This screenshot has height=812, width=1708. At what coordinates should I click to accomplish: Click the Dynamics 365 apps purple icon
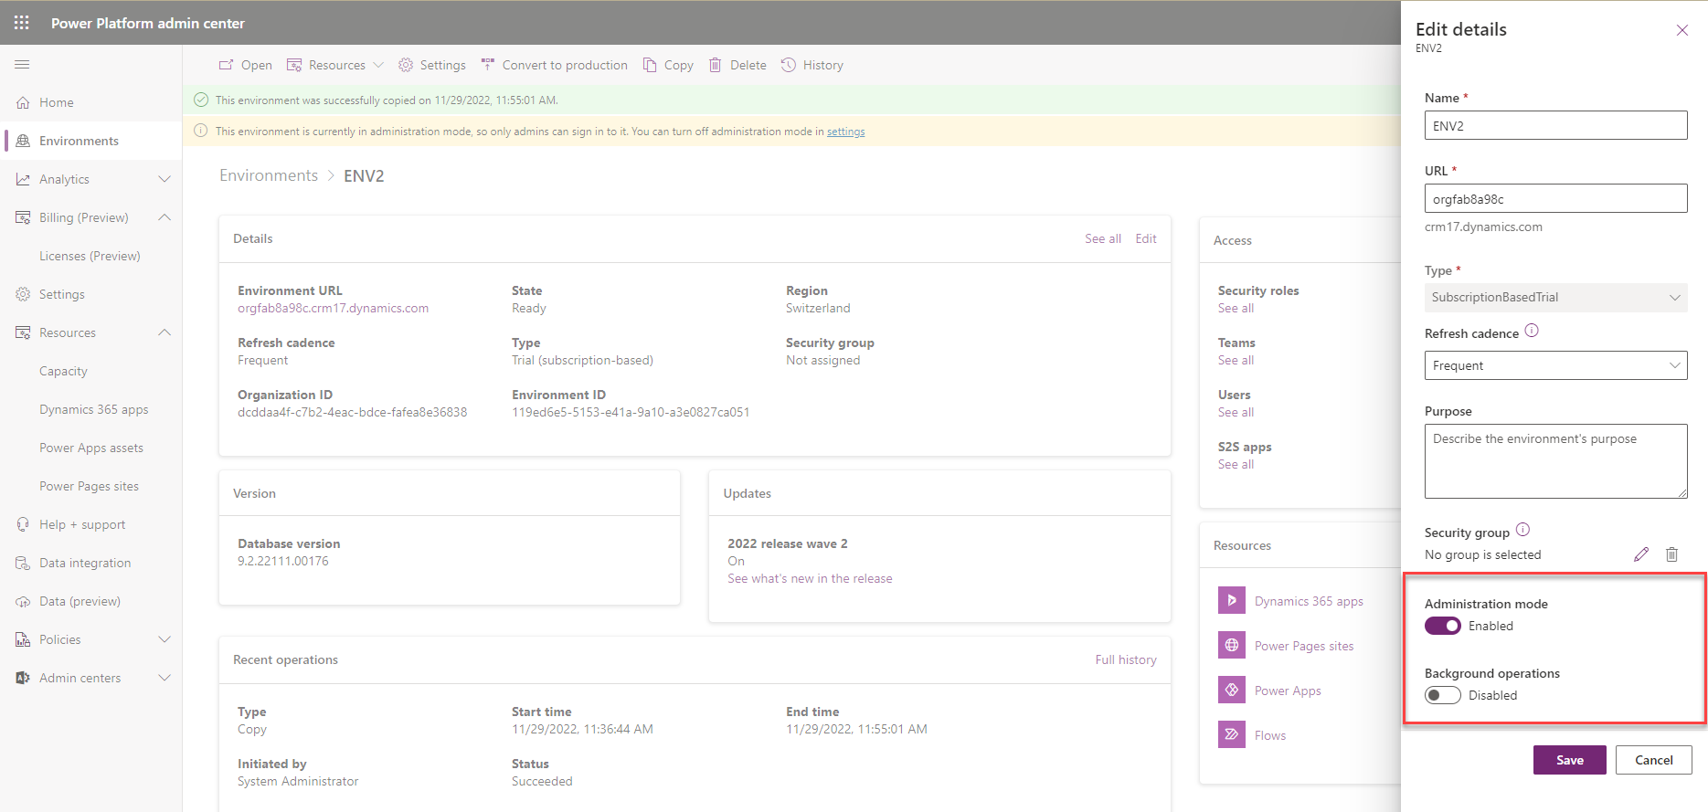pos(1232,601)
